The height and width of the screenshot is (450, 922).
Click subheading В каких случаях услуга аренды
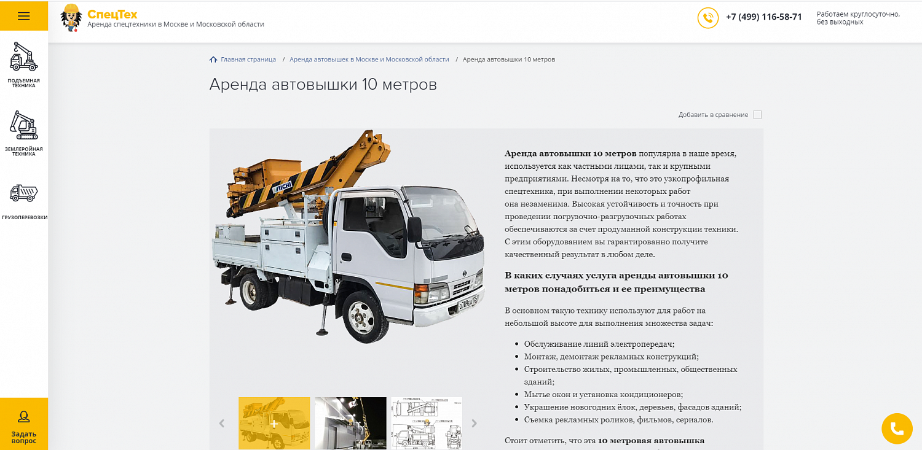point(617,282)
